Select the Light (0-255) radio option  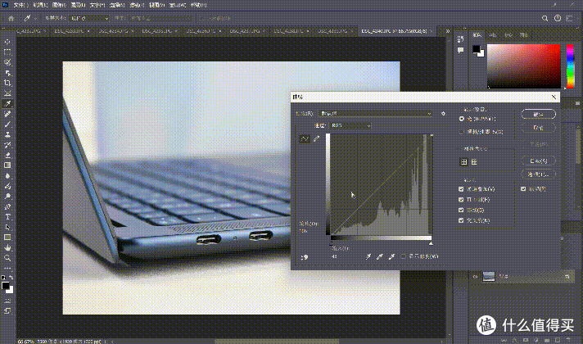pos(462,119)
